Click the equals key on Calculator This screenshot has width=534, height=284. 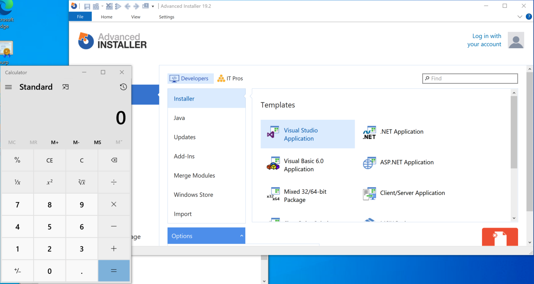tap(114, 271)
